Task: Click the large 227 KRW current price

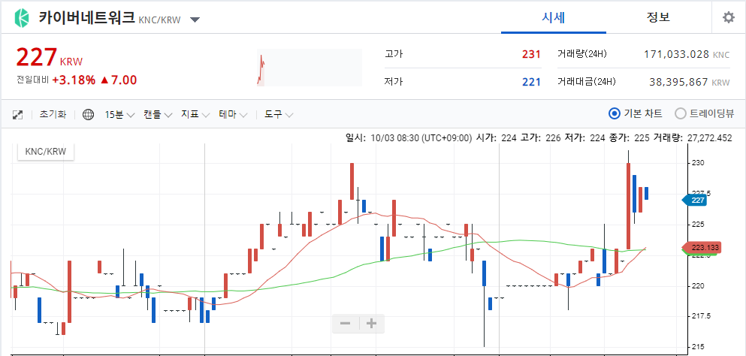Action: click(50, 58)
